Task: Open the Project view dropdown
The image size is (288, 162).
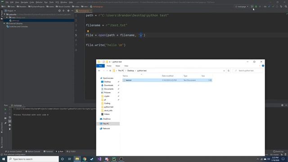Action: tap(10, 11)
